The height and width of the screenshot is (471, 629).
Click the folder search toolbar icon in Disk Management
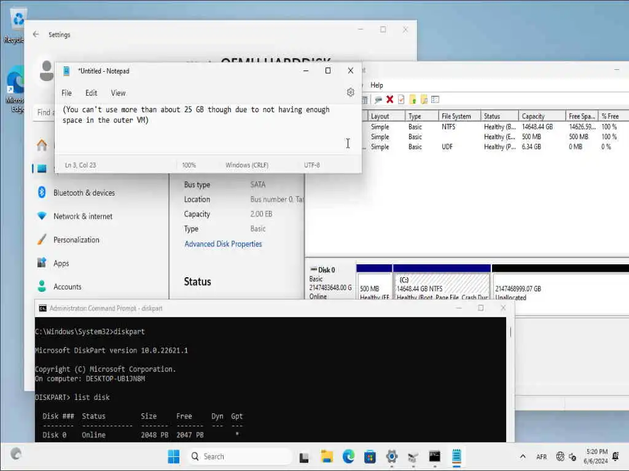coord(424,99)
